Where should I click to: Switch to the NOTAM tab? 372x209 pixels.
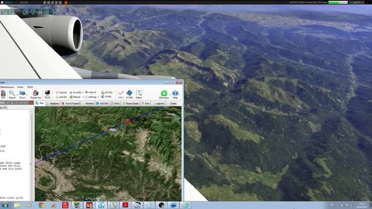click(x=102, y=103)
